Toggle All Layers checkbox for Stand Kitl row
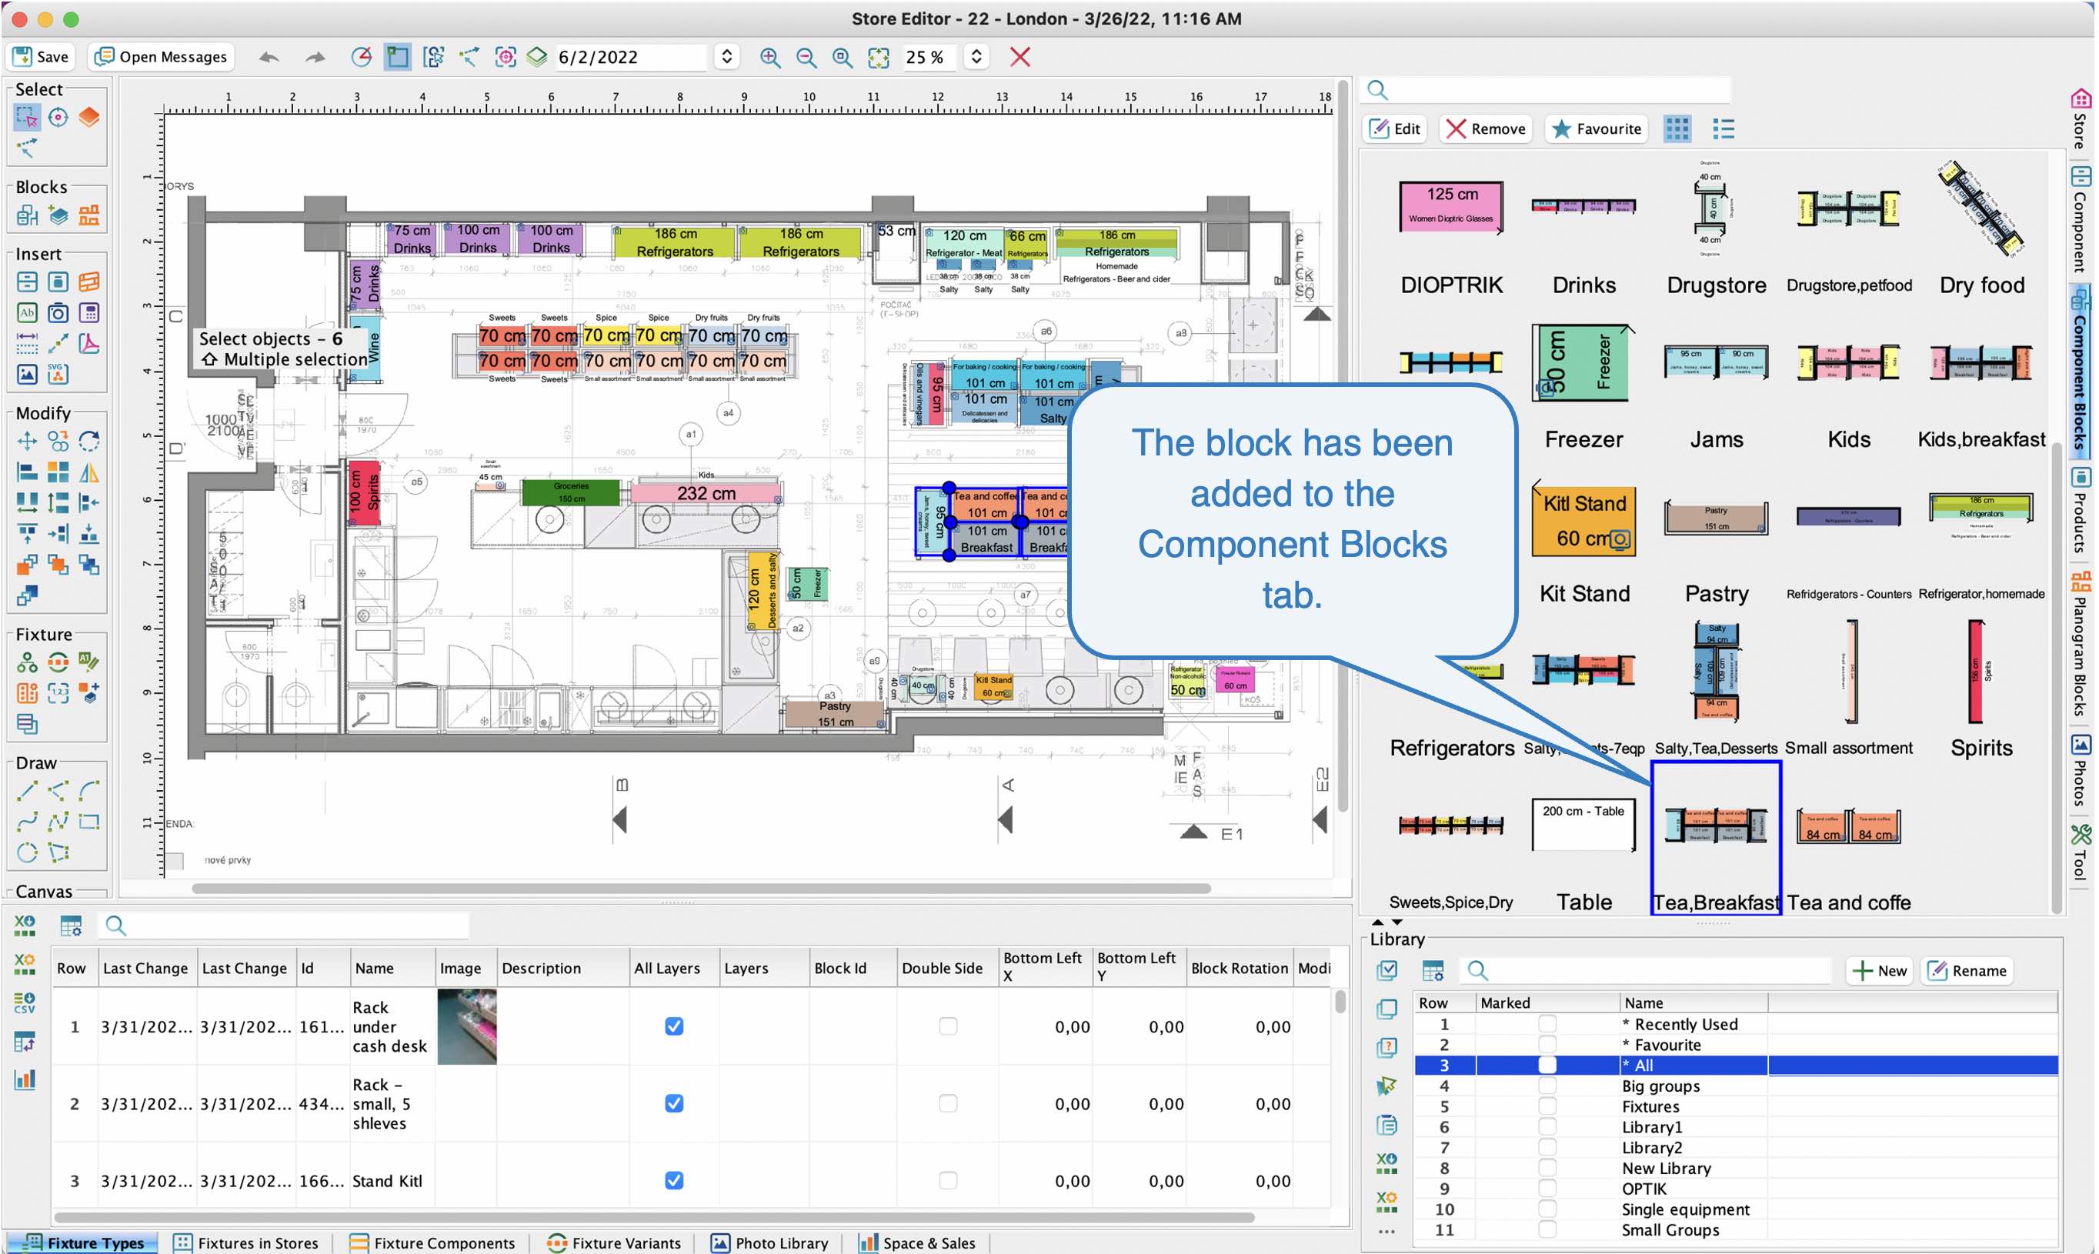This screenshot has height=1254, width=2099. [673, 1179]
